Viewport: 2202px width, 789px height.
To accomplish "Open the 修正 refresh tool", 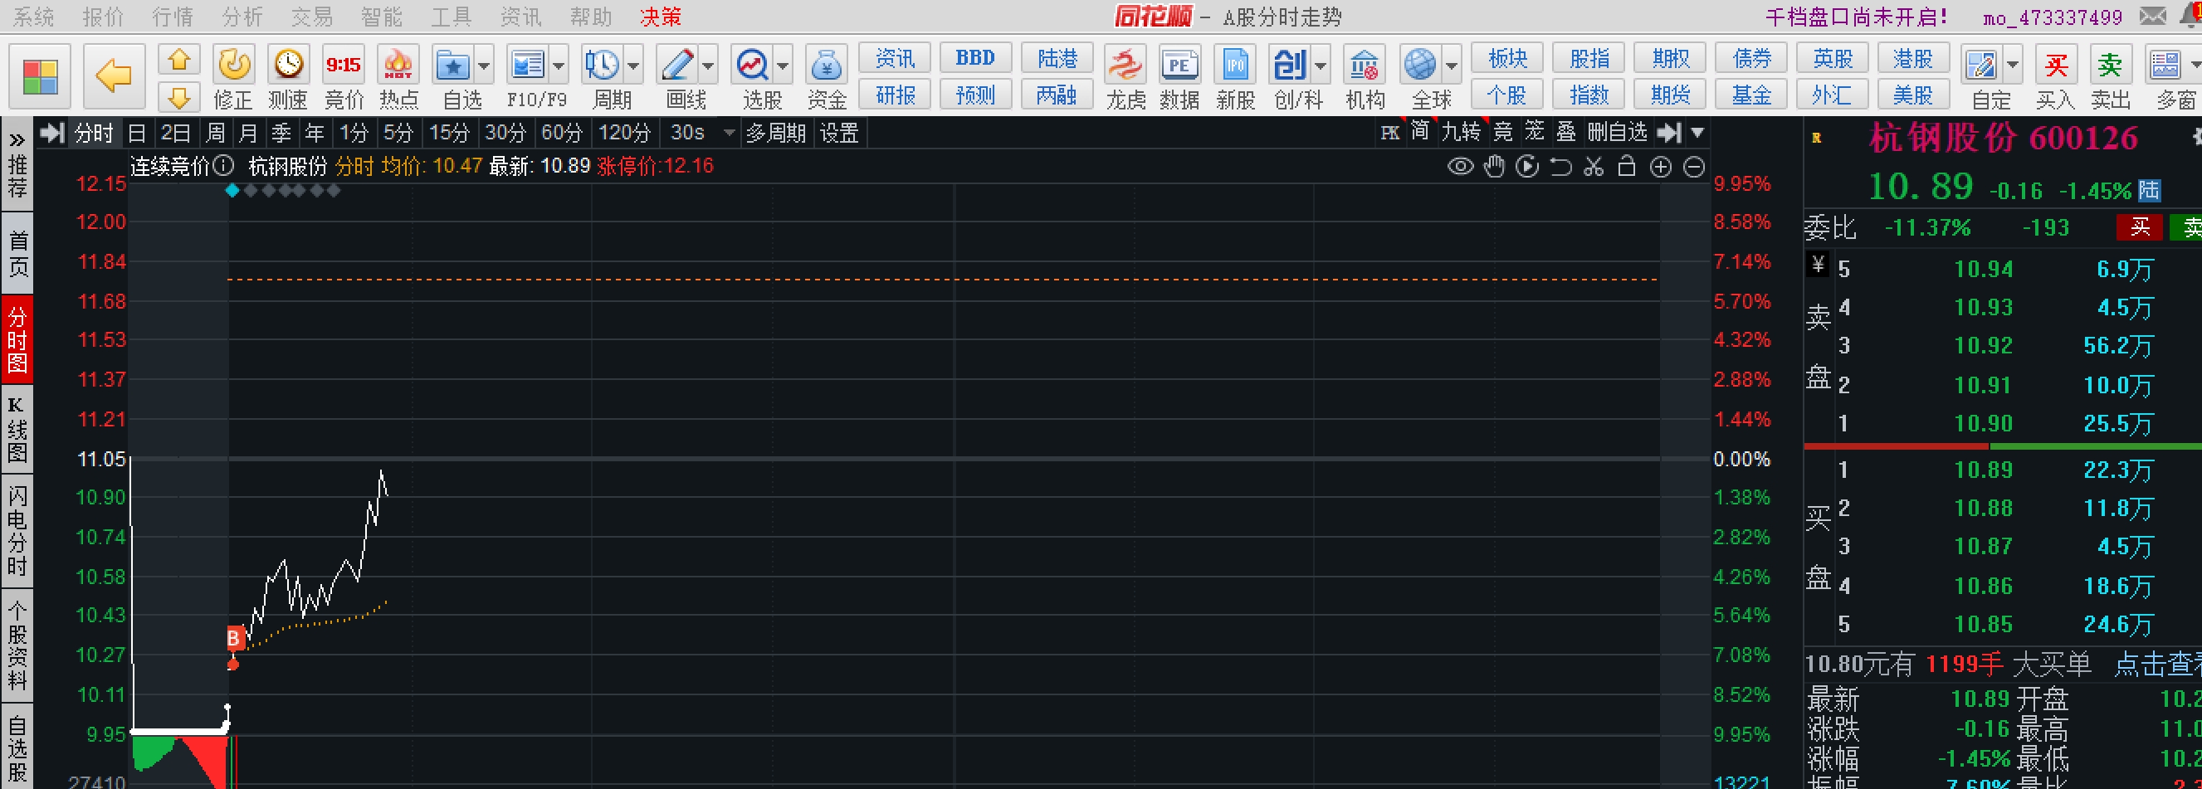I will tap(233, 65).
